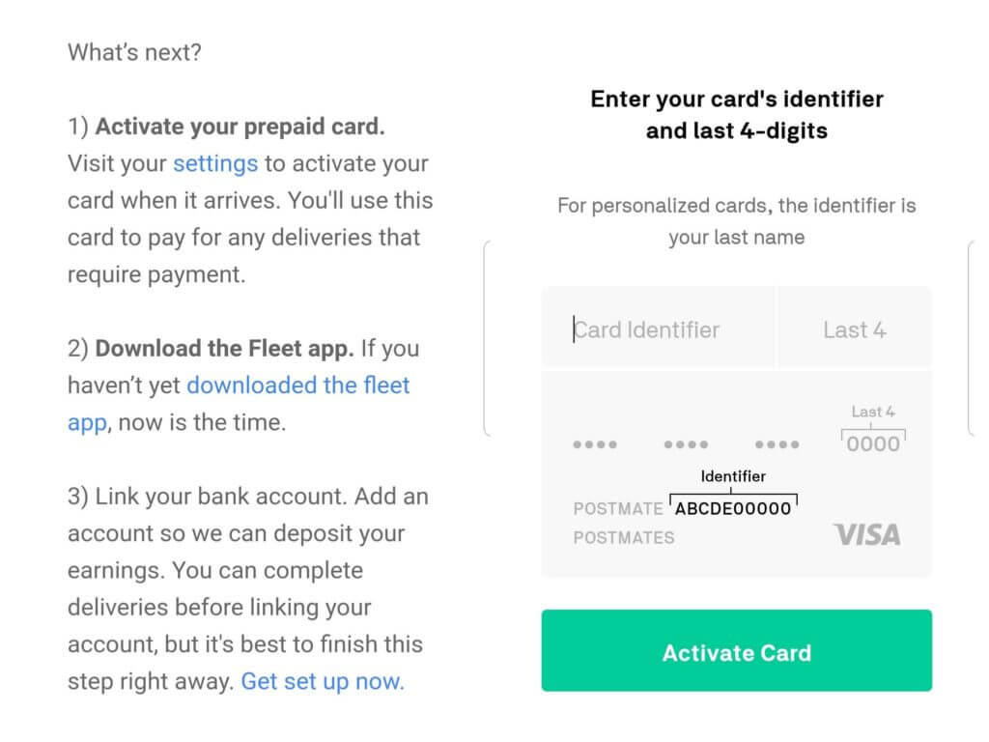Click the VISA logo on sample card

tap(866, 534)
